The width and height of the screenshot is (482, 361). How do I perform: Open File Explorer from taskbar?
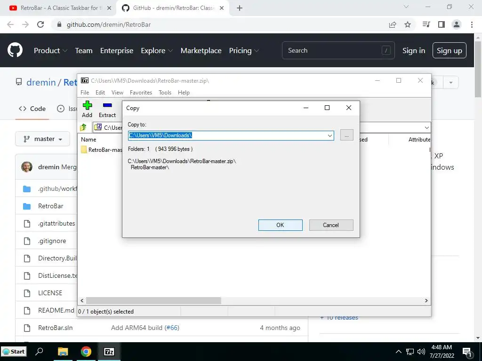click(x=63, y=352)
